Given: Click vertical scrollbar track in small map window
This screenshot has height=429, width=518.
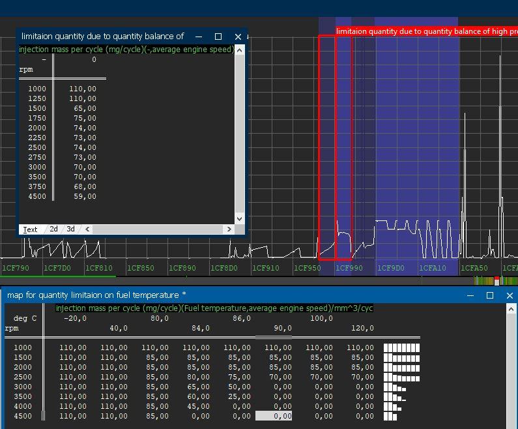Looking at the screenshot, I should click(239, 143).
